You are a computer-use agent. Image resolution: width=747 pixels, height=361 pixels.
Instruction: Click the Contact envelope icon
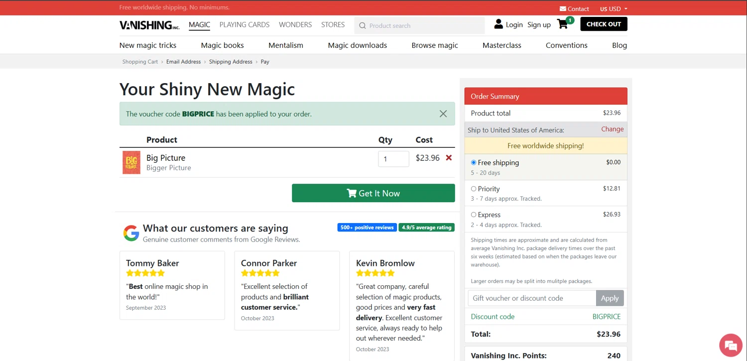(x=563, y=8)
